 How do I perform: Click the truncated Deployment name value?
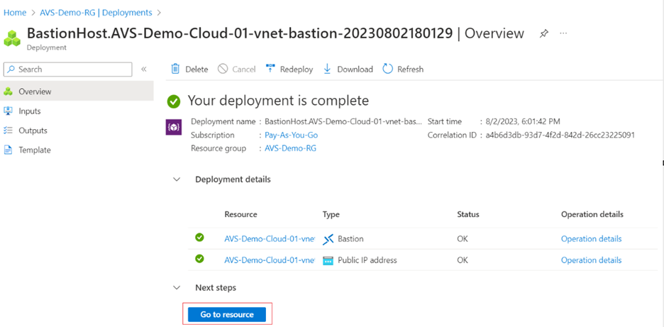point(343,121)
